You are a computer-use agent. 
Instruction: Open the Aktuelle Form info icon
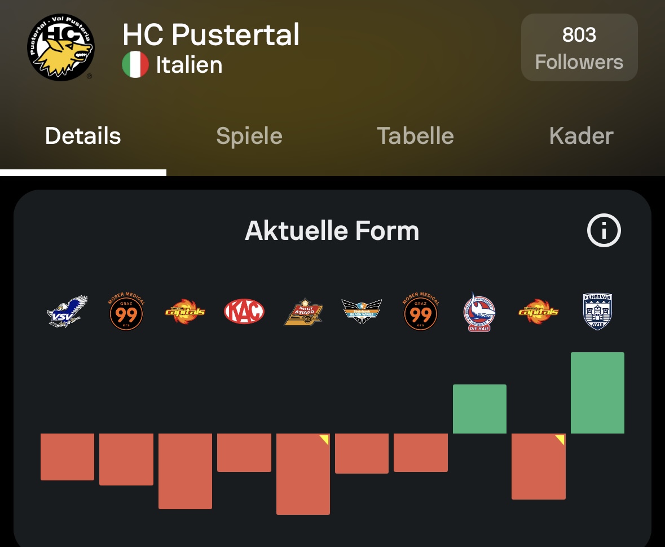tap(604, 231)
